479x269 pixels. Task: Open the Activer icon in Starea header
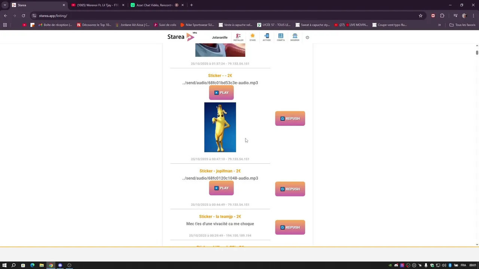[x=266, y=37]
